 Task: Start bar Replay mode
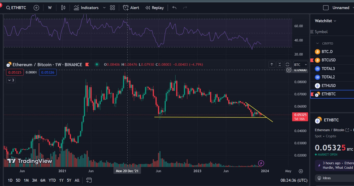155,8
